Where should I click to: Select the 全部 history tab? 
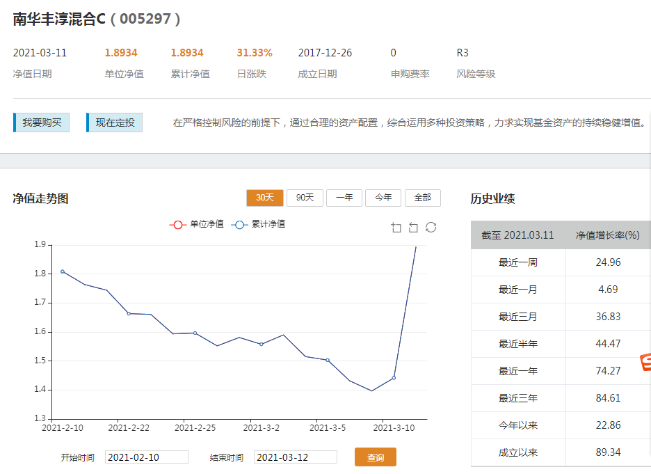[422, 198]
